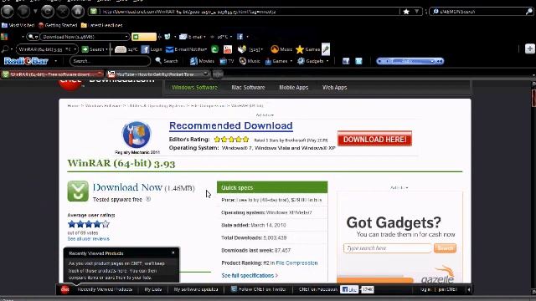Click the yellow Go arrow button in the toolbar

click(144, 37)
